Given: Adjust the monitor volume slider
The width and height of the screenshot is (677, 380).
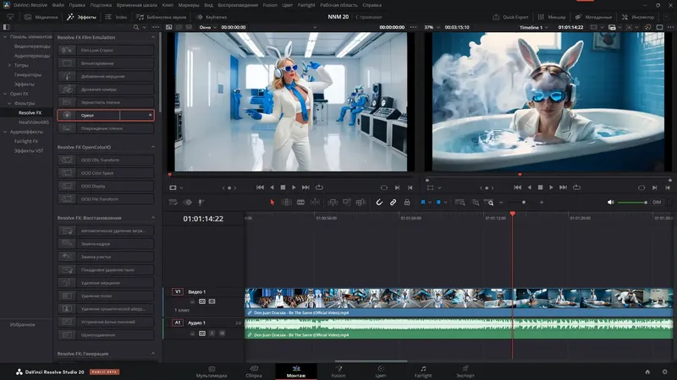Looking at the screenshot, I should click(x=630, y=202).
